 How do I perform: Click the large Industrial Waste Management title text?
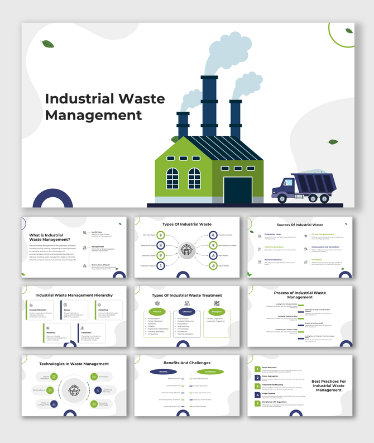pyautogui.click(x=105, y=107)
